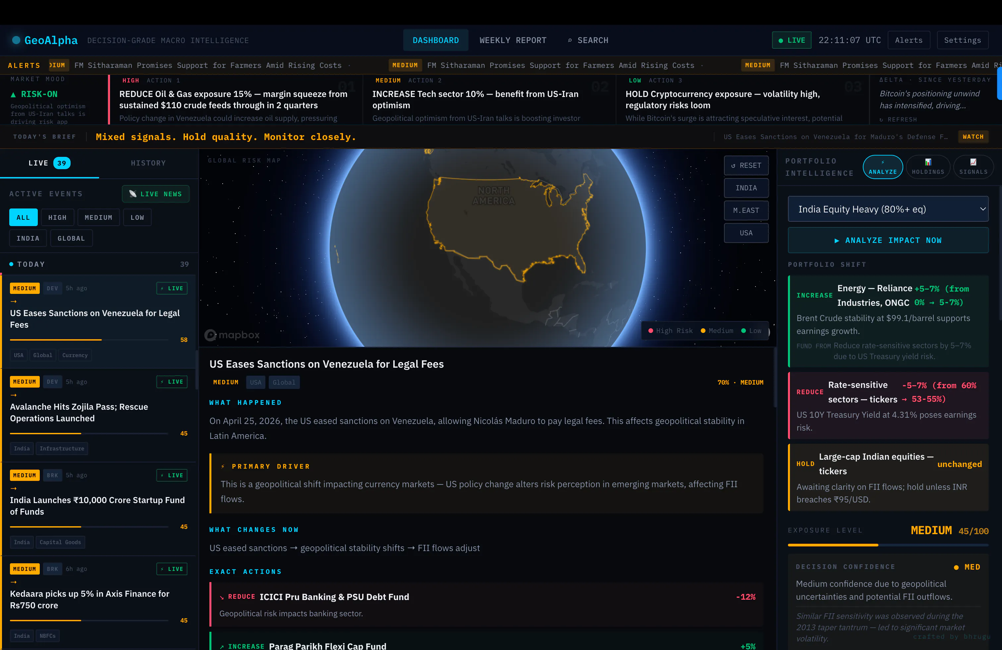Screen dimensions: 1002x650
Task: Click the orange Medium legend dot
Action: point(703,331)
